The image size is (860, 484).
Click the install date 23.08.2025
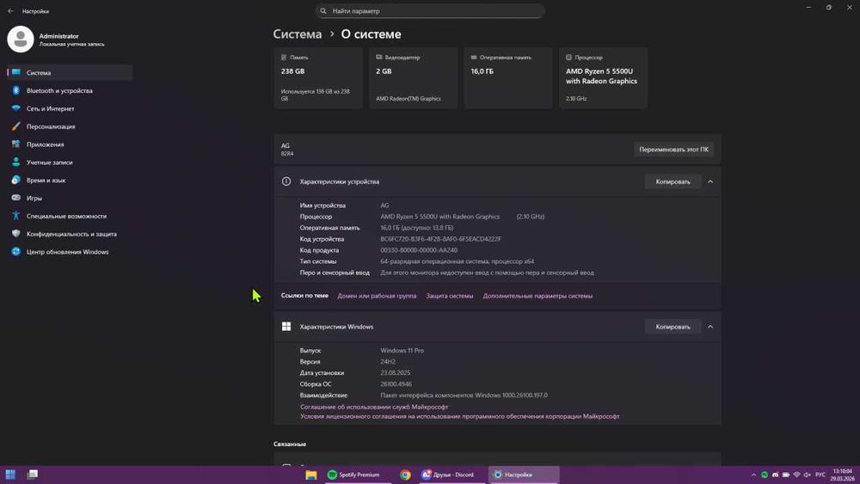(396, 373)
